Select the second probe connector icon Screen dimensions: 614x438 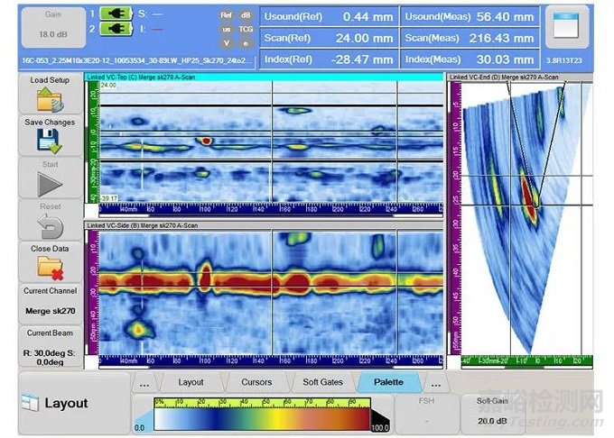click(116, 29)
